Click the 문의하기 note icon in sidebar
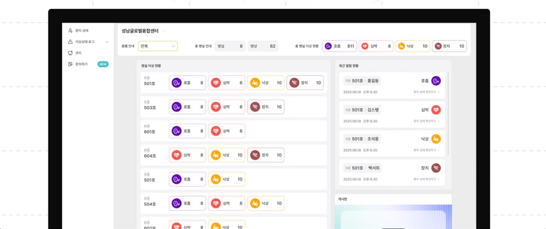 coord(71,64)
